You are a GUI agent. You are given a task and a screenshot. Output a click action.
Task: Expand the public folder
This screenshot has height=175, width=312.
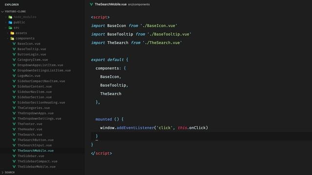[x=6, y=22]
